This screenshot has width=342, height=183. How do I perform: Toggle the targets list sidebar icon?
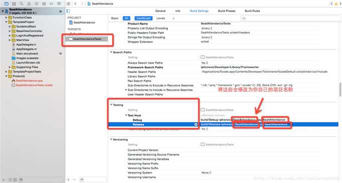click(x=68, y=11)
